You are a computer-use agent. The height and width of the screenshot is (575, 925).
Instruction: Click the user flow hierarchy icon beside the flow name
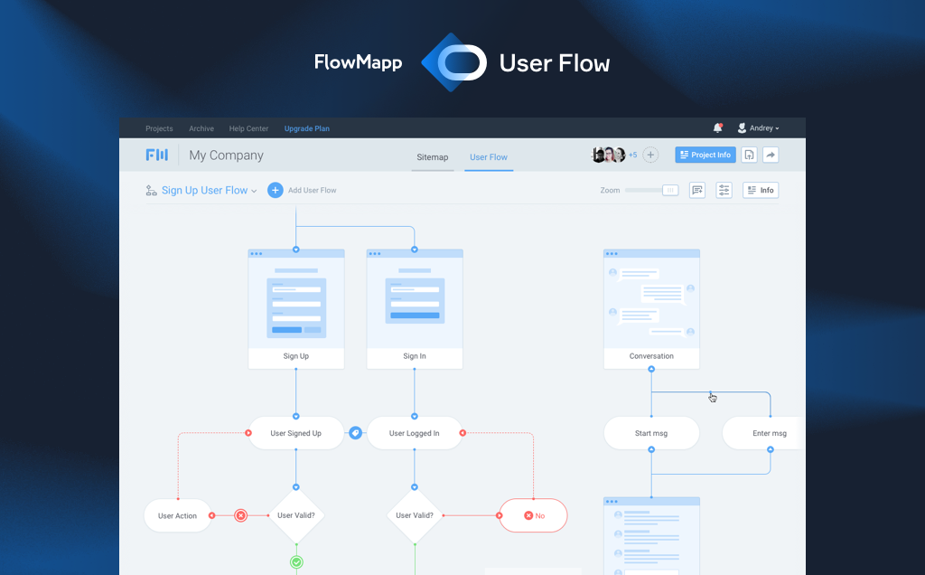(x=150, y=190)
